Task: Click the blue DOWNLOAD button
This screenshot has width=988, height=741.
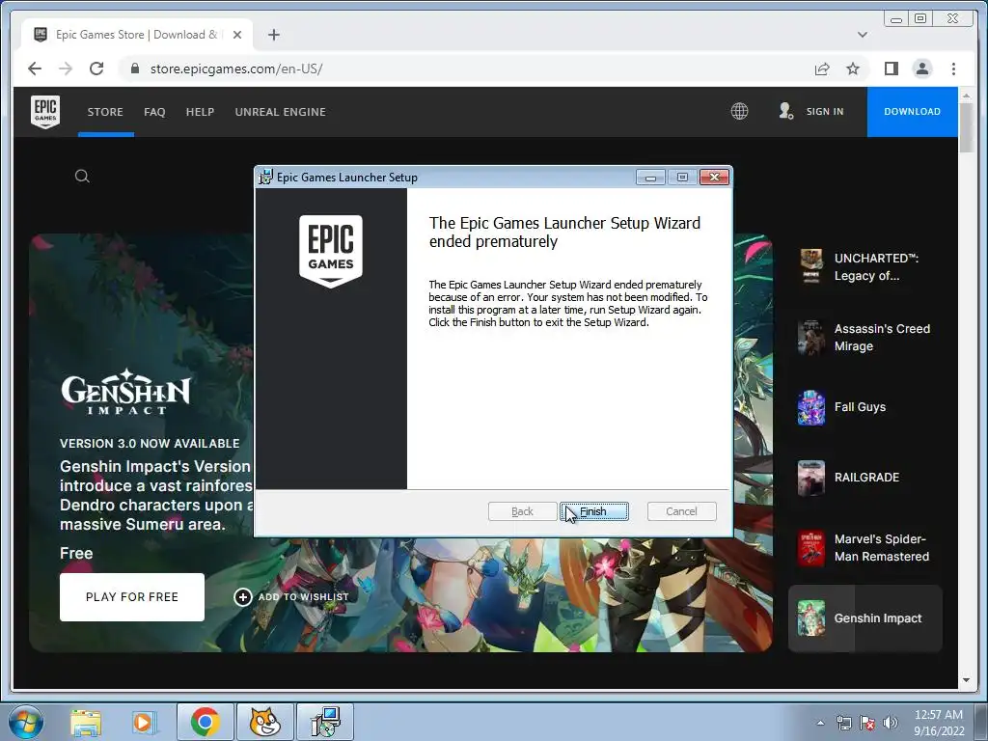Action: coord(912,112)
